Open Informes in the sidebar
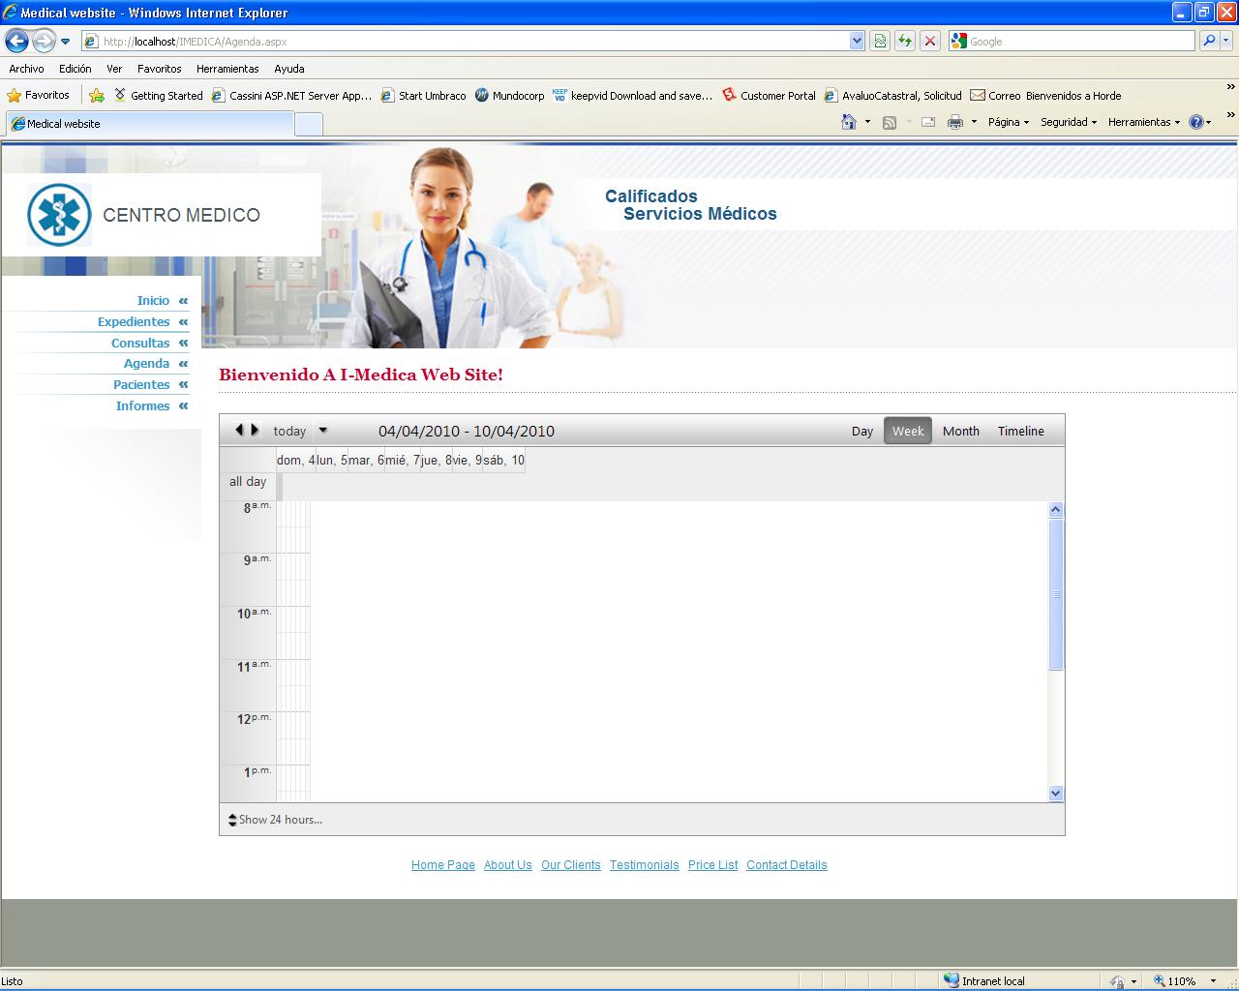Image resolution: width=1239 pixels, height=991 pixels. tap(142, 406)
